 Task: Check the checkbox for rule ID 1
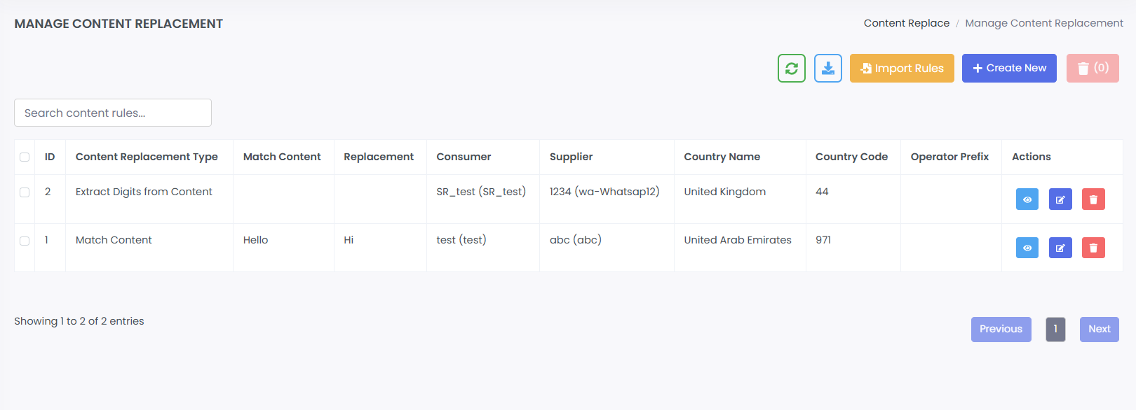[x=25, y=241]
